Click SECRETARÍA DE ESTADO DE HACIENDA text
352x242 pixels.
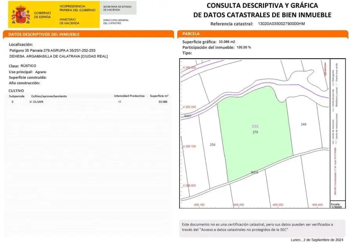[x=117, y=8]
